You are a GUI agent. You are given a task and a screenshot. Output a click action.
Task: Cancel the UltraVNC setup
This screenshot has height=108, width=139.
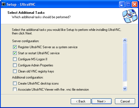point(125,101)
